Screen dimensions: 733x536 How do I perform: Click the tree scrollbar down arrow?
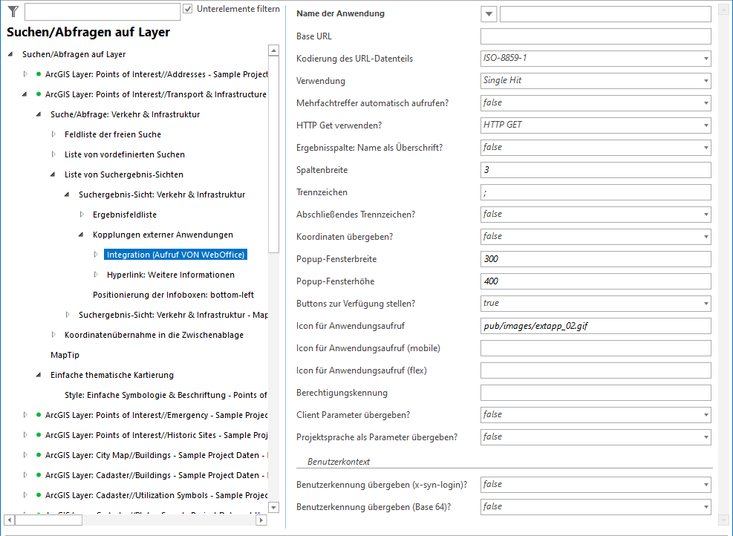[273, 507]
